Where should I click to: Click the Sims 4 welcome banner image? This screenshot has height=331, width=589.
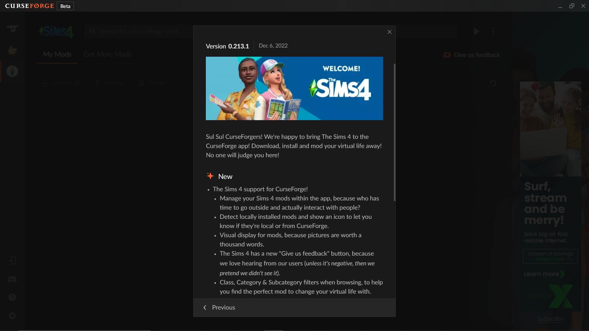[294, 88]
